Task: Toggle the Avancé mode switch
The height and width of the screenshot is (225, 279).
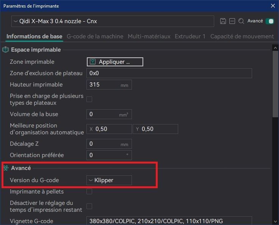Action: pos(270,21)
